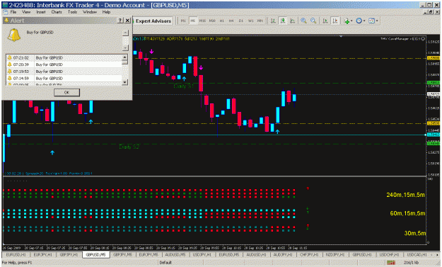The width and height of the screenshot is (442, 267).
Task: Switch to the EURUSD,M5 chart tab
Action: point(229,254)
